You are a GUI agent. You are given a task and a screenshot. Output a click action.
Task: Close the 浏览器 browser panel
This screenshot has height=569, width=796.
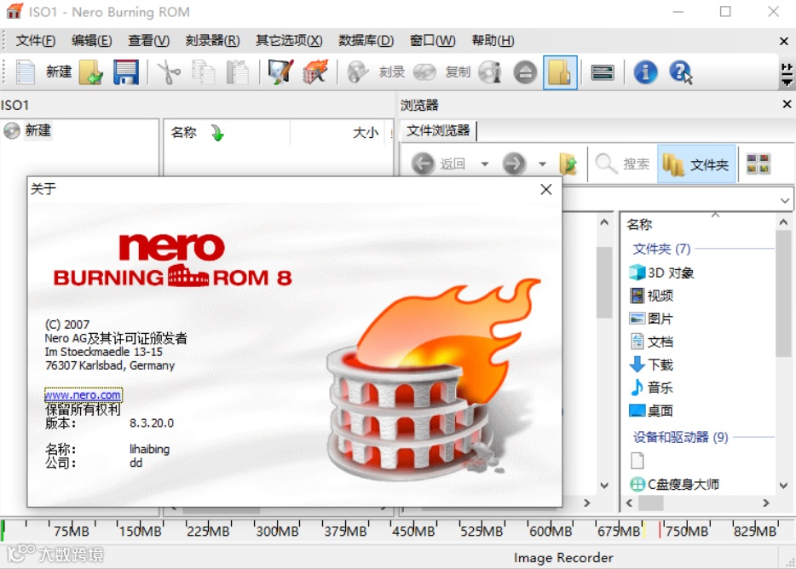(787, 104)
